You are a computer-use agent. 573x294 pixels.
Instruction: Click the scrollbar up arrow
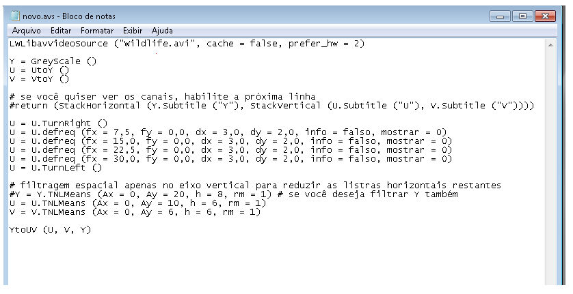(550, 44)
